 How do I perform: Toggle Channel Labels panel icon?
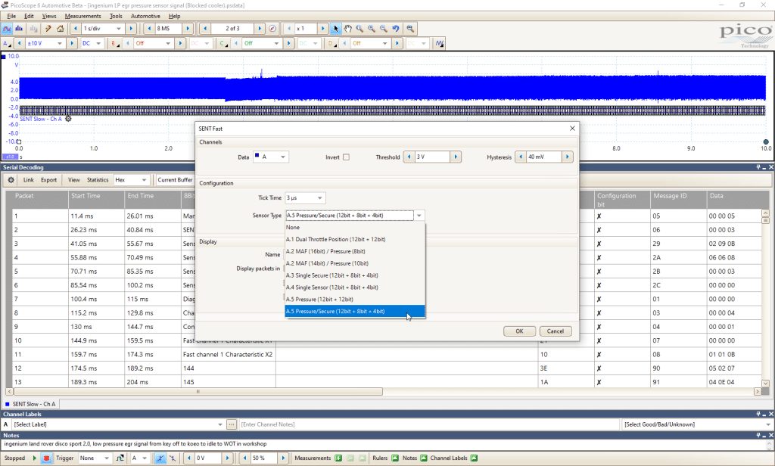click(x=474, y=458)
